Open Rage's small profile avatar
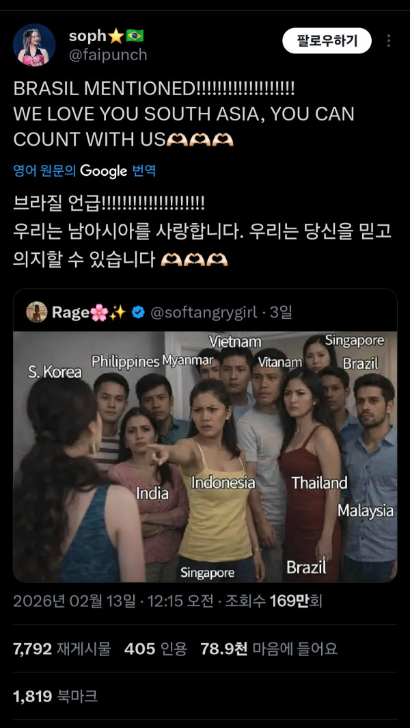The width and height of the screenshot is (410, 728). (x=37, y=313)
